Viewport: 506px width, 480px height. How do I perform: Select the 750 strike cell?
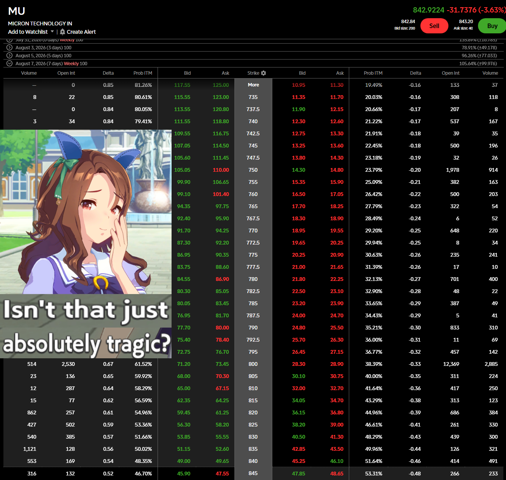tap(253, 170)
